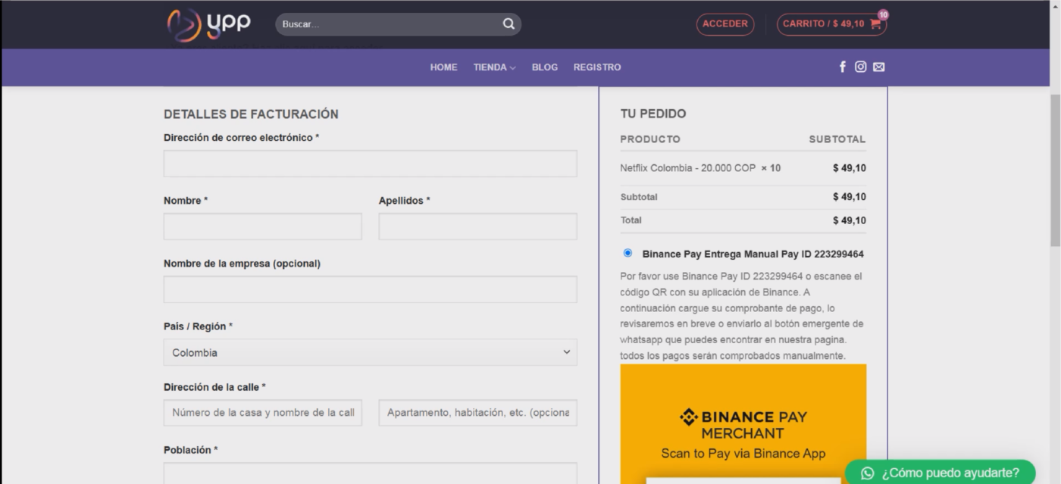Click the search magnifier icon
The image size is (1061, 484).
click(x=508, y=23)
